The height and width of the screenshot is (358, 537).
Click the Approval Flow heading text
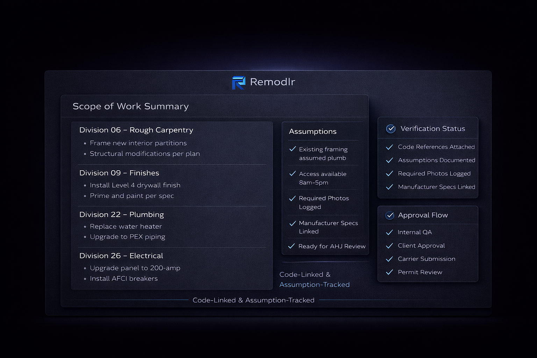423,215
